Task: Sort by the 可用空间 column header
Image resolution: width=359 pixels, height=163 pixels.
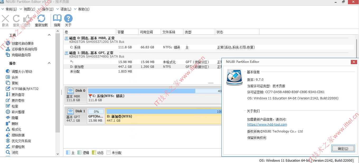Action: [x=150, y=32]
